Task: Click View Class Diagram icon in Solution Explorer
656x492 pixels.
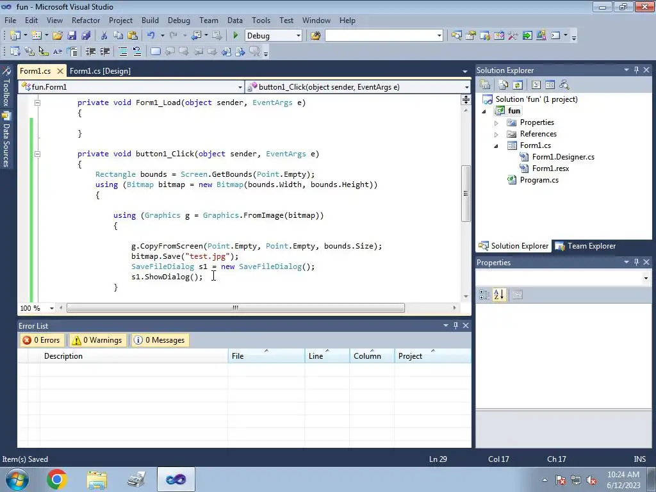Action: 564,85
